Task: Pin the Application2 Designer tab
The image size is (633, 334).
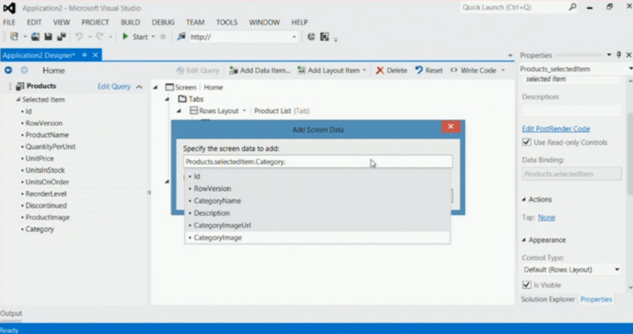Action: point(84,55)
